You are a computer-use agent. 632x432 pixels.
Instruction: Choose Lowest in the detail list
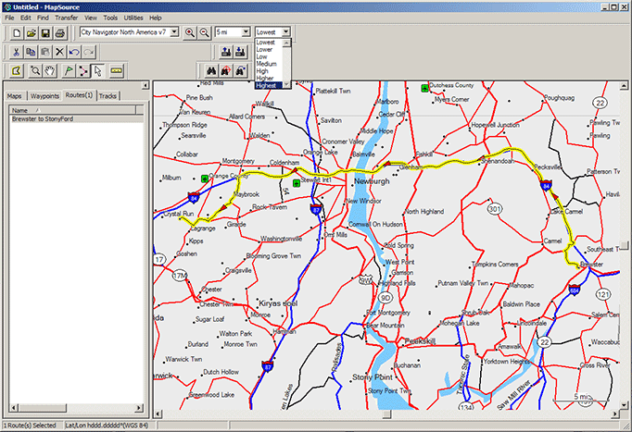(266, 43)
